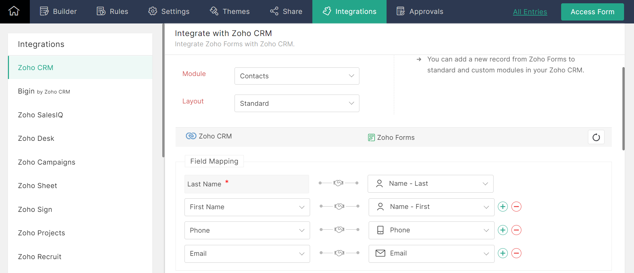Click the main panel vertical scrollbar
Image resolution: width=634 pixels, height=273 pixels.
[x=623, y=109]
